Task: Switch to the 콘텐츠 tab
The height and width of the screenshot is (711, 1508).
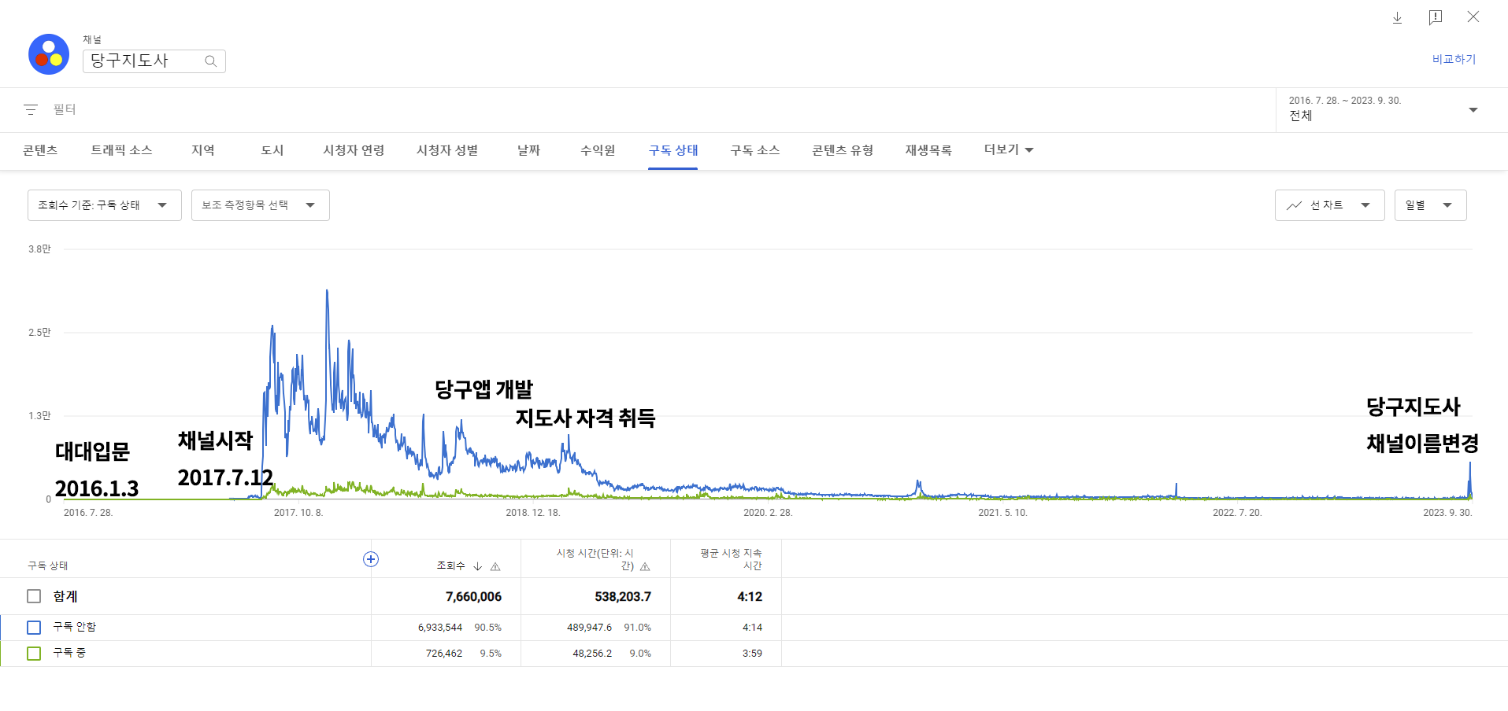Action: click(40, 149)
